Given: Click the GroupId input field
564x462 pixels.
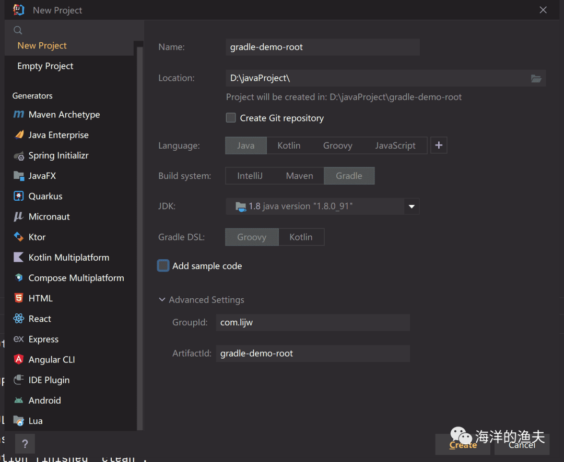Looking at the screenshot, I should click(313, 323).
